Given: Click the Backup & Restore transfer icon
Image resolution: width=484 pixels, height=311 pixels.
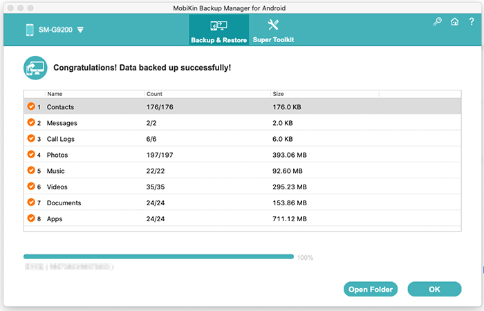Looking at the screenshot, I should click(x=219, y=26).
